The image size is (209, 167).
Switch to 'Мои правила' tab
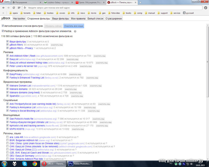point(78,19)
